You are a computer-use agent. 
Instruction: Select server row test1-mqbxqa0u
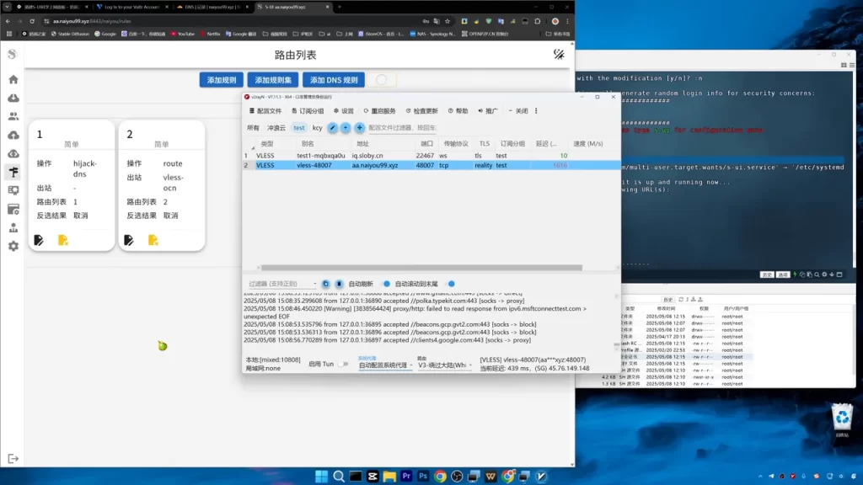point(432,156)
